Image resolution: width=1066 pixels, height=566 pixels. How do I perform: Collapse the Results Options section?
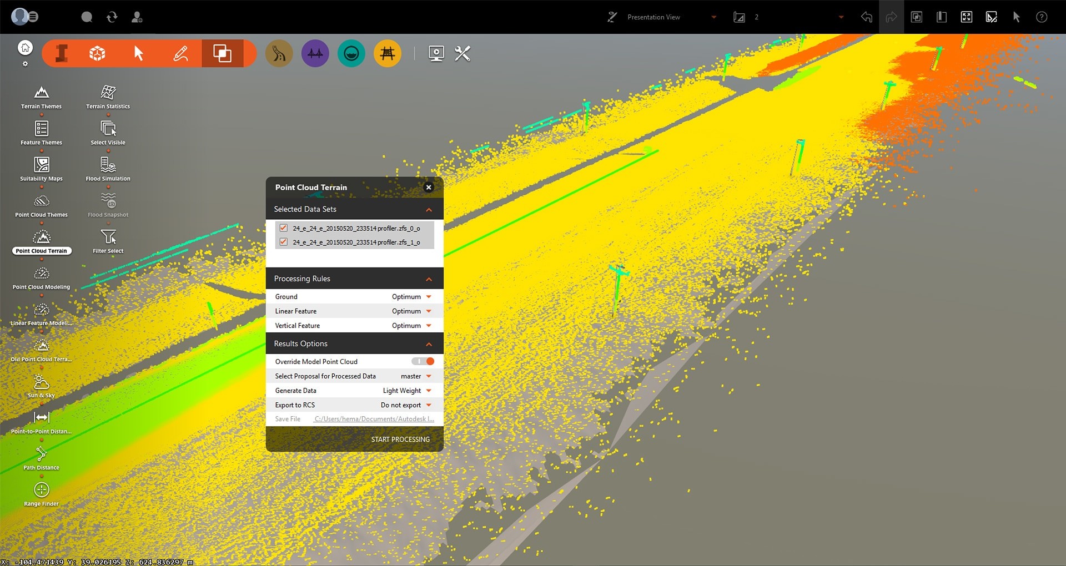[x=429, y=344]
